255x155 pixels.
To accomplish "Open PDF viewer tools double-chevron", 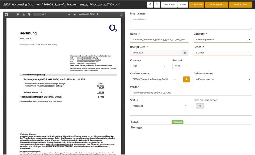I will pos(121,14).
